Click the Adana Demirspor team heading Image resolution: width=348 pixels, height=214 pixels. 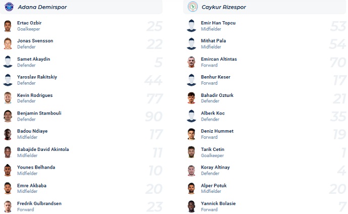pyautogui.click(x=42, y=7)
